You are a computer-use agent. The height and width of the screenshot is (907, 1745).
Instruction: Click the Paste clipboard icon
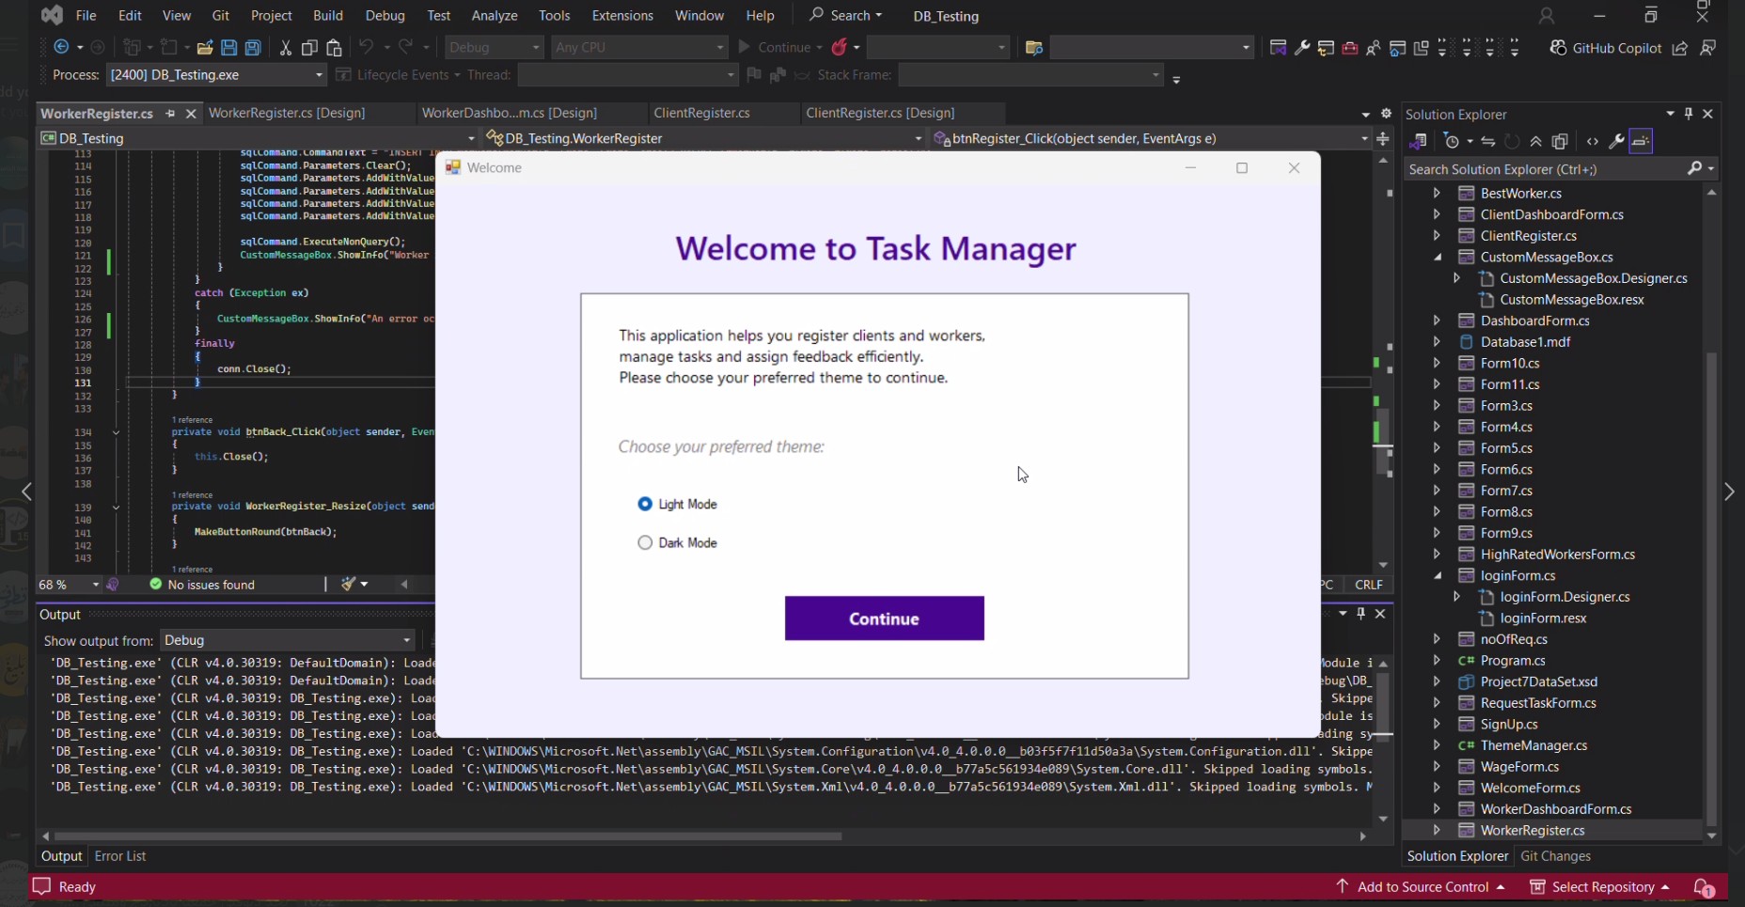click(x=334, y=47)
